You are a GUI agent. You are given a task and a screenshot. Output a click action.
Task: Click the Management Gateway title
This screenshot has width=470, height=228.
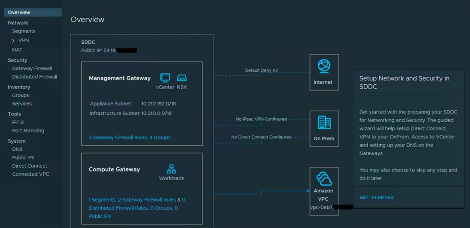[x=120, y=78]
